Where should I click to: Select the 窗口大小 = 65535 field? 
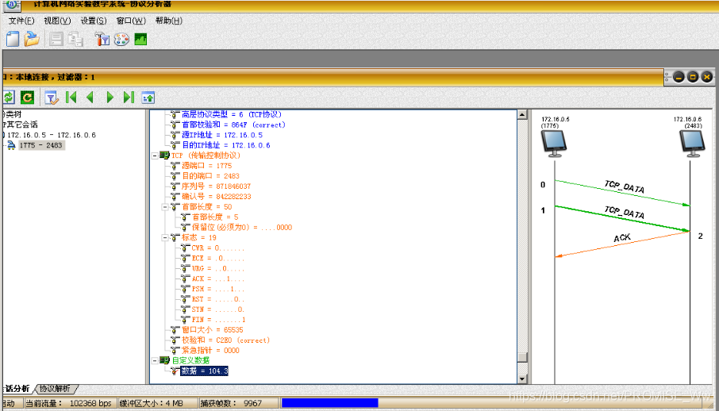[x=213, y=330]
